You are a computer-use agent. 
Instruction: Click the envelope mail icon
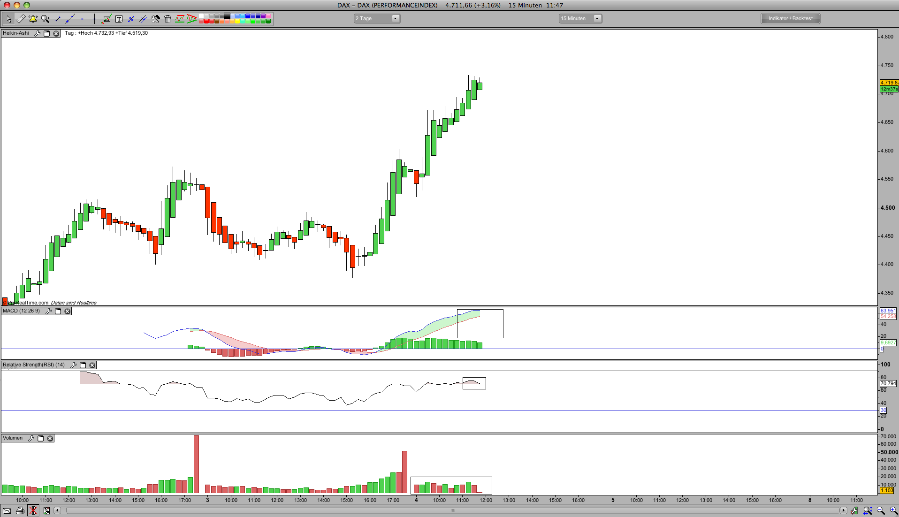coord(7,510)
